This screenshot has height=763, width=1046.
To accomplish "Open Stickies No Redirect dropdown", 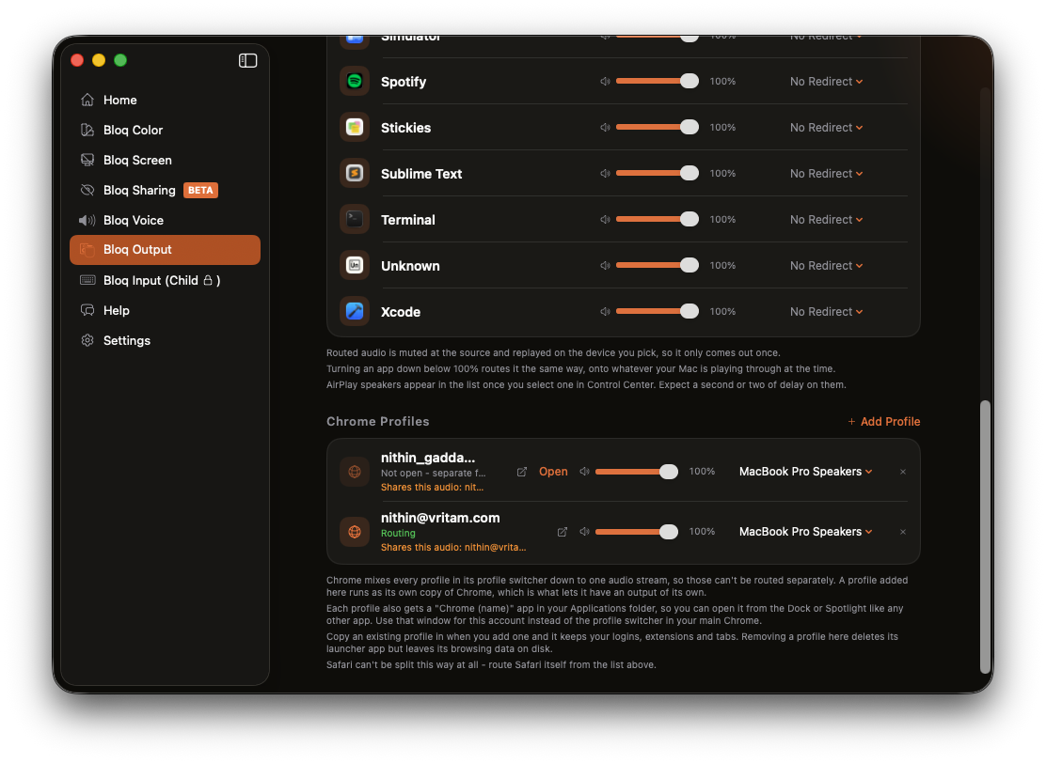I will tap(826, 127).
